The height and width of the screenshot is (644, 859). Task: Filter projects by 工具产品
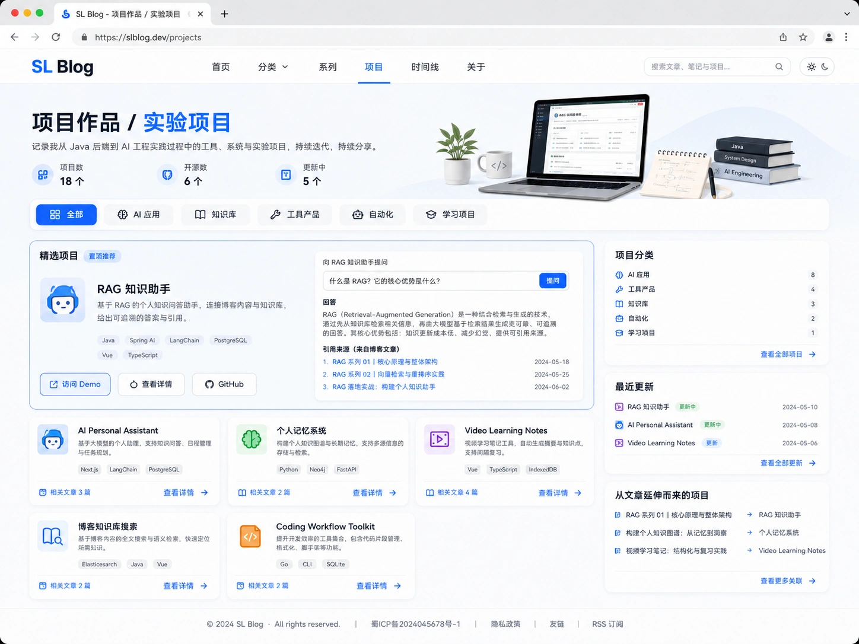click(x=295, y=215)
